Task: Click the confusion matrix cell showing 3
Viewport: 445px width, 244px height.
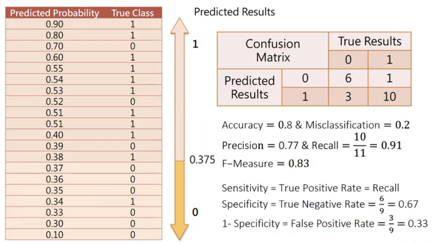Action: coord(348,96)
